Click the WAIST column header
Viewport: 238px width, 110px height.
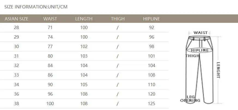[50, 19]
